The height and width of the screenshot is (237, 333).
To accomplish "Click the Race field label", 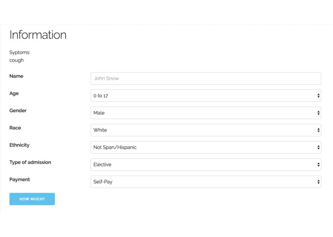I will (x=15, y=128).
